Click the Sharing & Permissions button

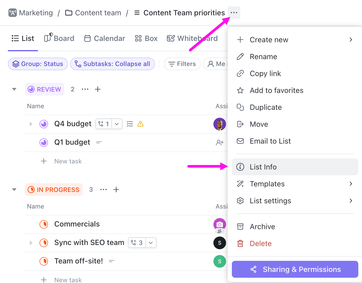pyautogui.click(x=295, y=269)
